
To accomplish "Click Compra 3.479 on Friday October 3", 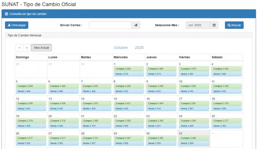I will tap(194, 69).
